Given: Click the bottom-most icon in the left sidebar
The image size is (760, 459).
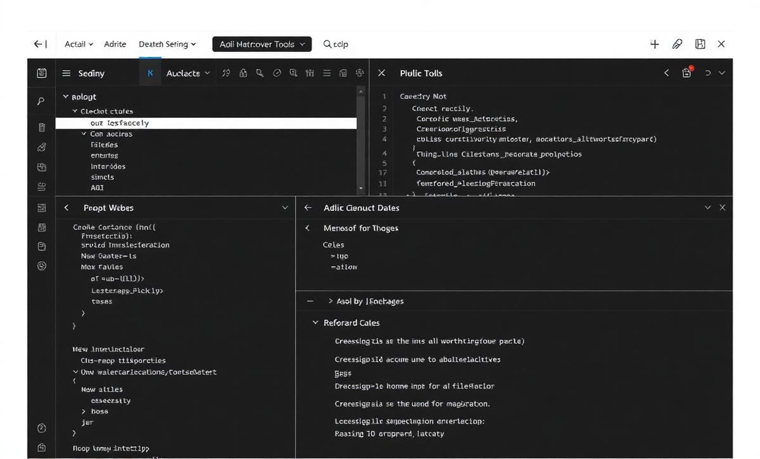Looking at the screenshot, I should pos(42,448).
